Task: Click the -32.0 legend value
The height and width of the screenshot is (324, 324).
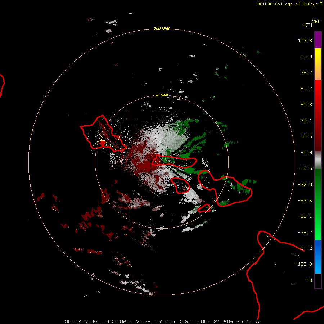Action: (x=305, y=185)
